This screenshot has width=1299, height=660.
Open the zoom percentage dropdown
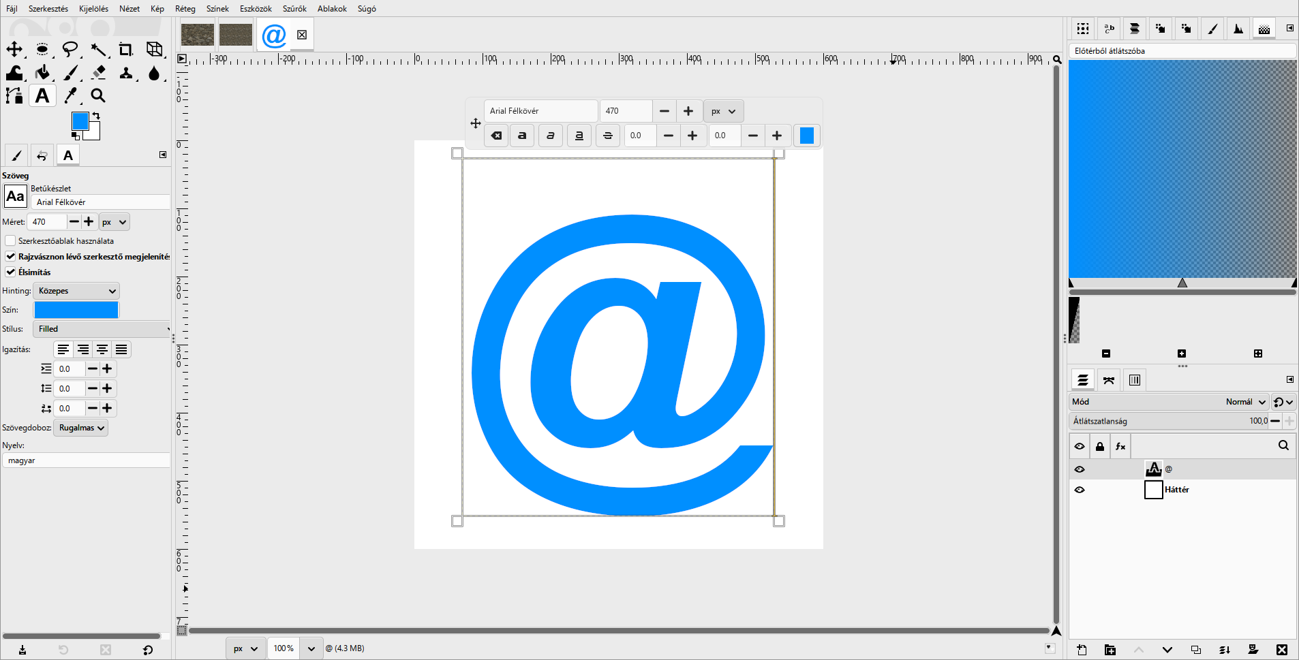pos(311,648)
